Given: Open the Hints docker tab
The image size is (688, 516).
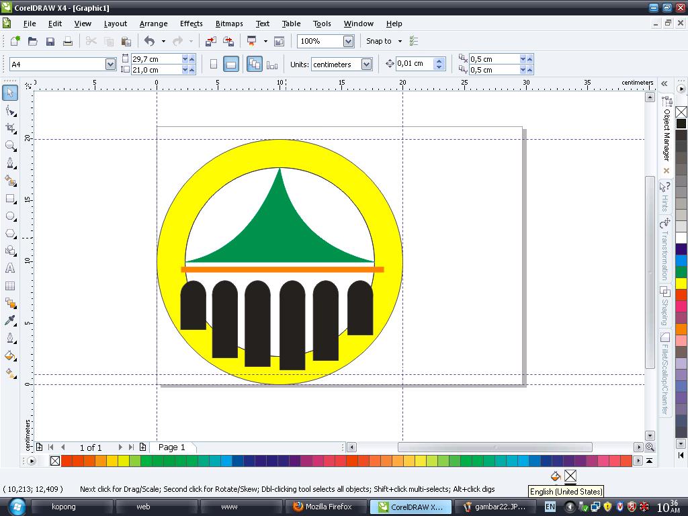Looking at the screenshot, I should pyautogui.click(x=665, y=197).
